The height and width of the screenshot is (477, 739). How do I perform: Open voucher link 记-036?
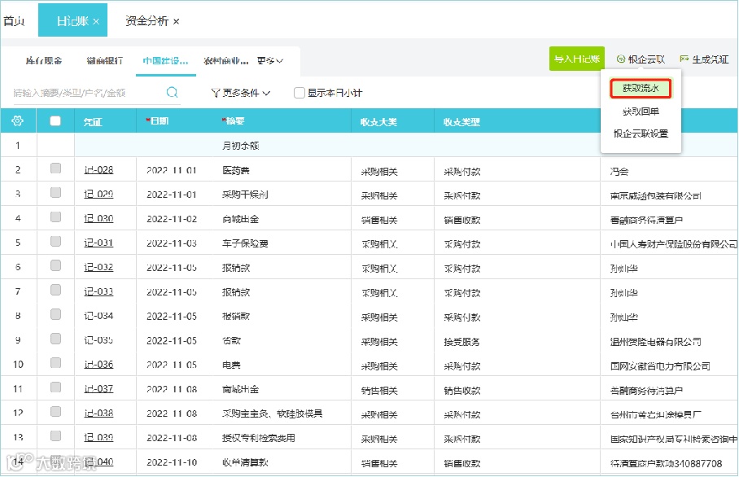(98, 365)
